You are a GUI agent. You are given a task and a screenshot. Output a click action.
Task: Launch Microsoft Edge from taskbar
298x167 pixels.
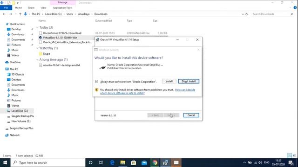tap(112, 163)
